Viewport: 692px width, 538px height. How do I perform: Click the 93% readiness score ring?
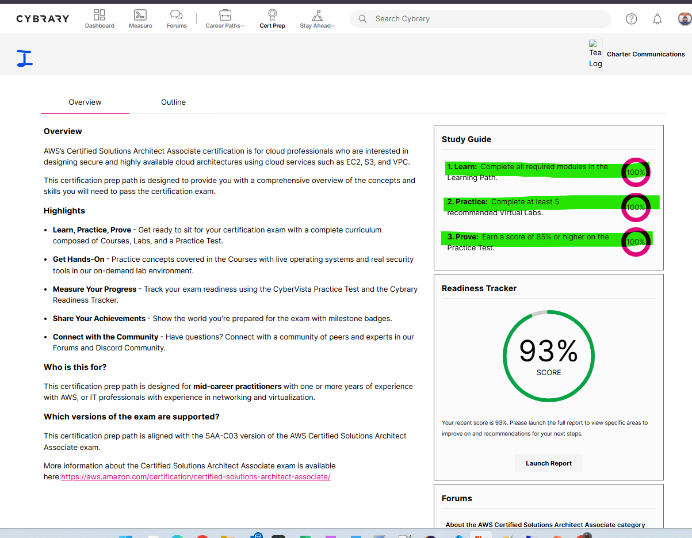pos(548,356)
